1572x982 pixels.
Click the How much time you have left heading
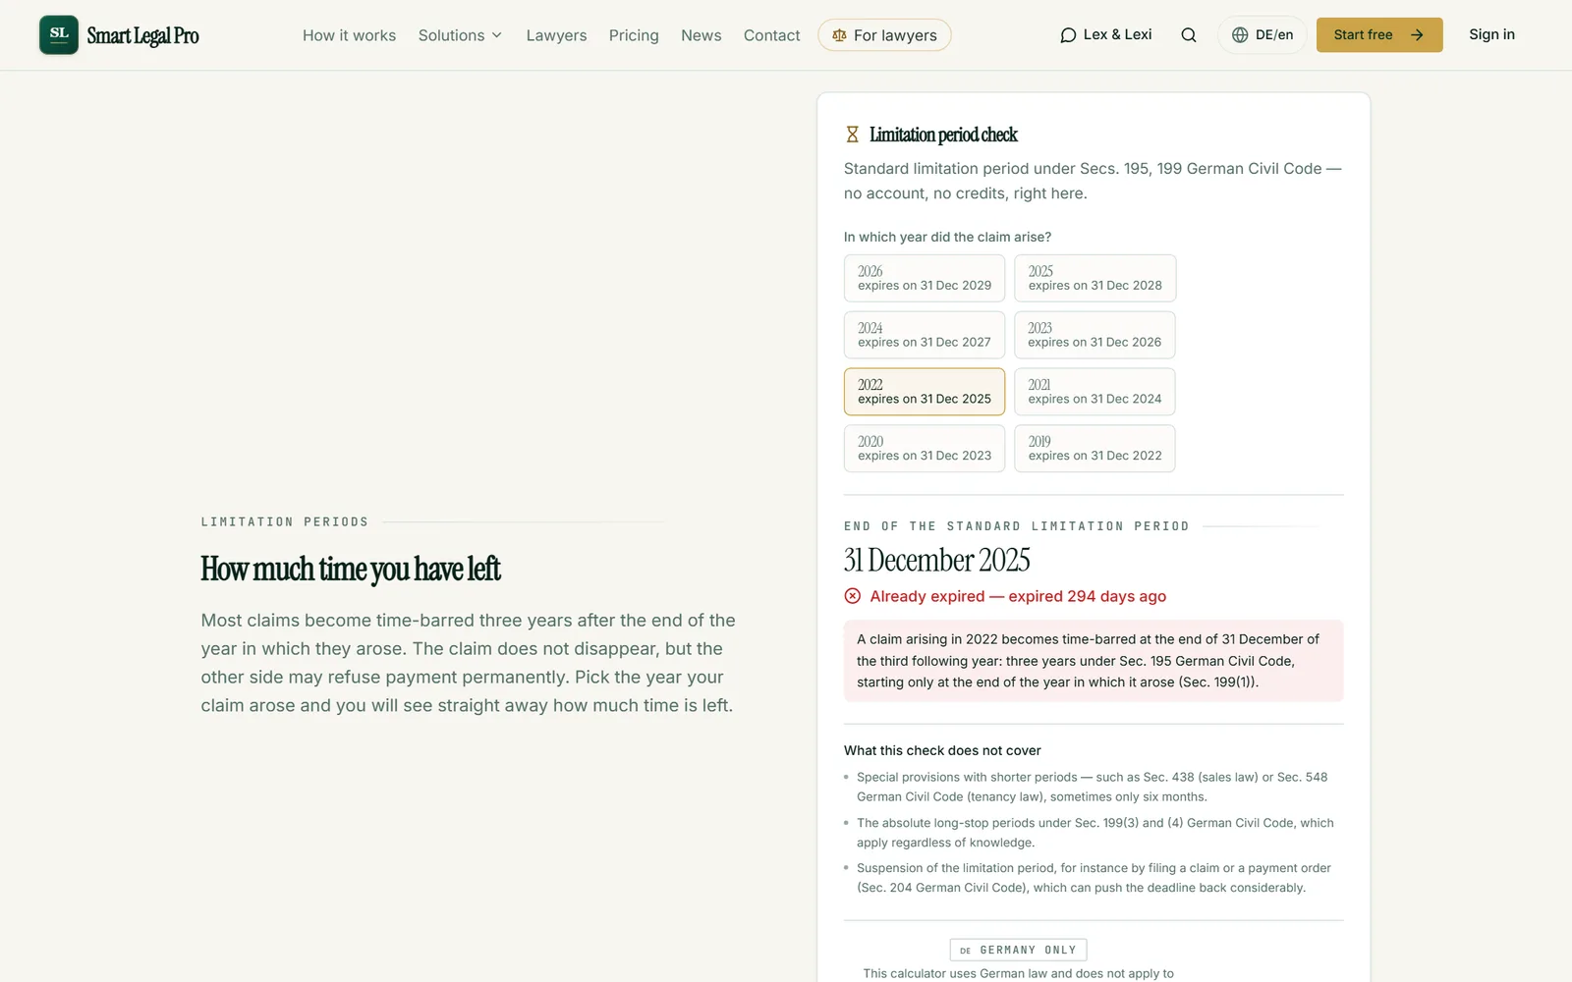coord(351,569)
